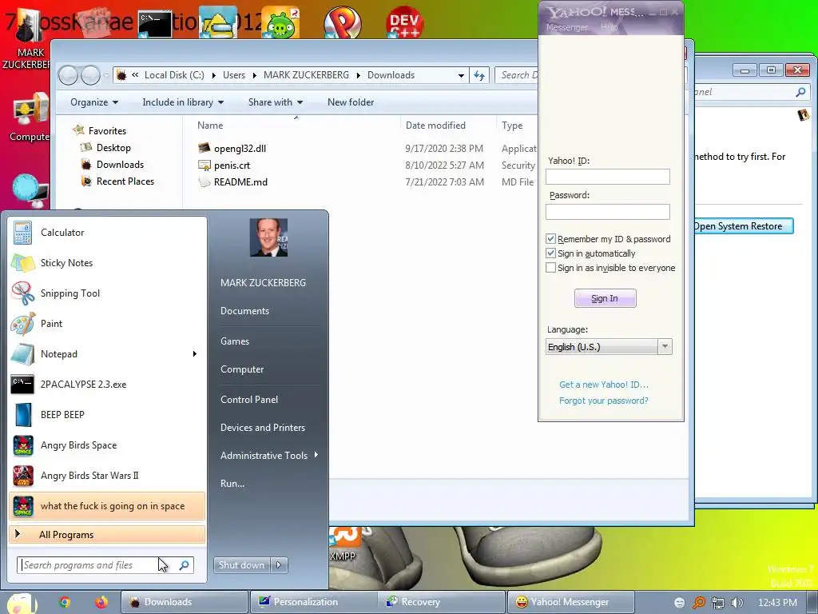Click the user account picture in Start menu
The height and width of the screenshot is (614, 818).
click(x=268, y=237)
